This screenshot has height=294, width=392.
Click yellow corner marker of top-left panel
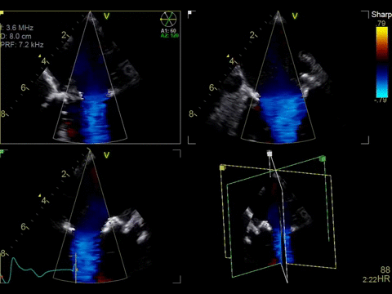coord(2,13)
